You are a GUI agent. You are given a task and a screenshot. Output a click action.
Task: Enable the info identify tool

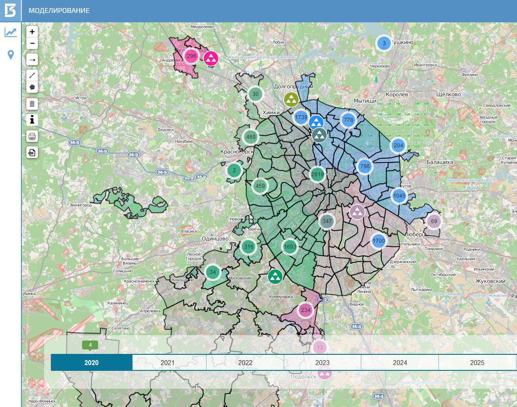pyautogui.click(x=32, y=120)
